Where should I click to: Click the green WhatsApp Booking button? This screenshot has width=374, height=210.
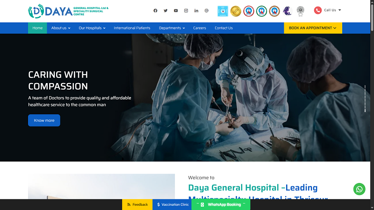tap(221, 204)
